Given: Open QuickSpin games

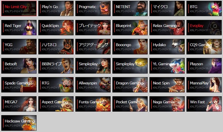Looking at the screenshot, I should [x=56, y=28].
